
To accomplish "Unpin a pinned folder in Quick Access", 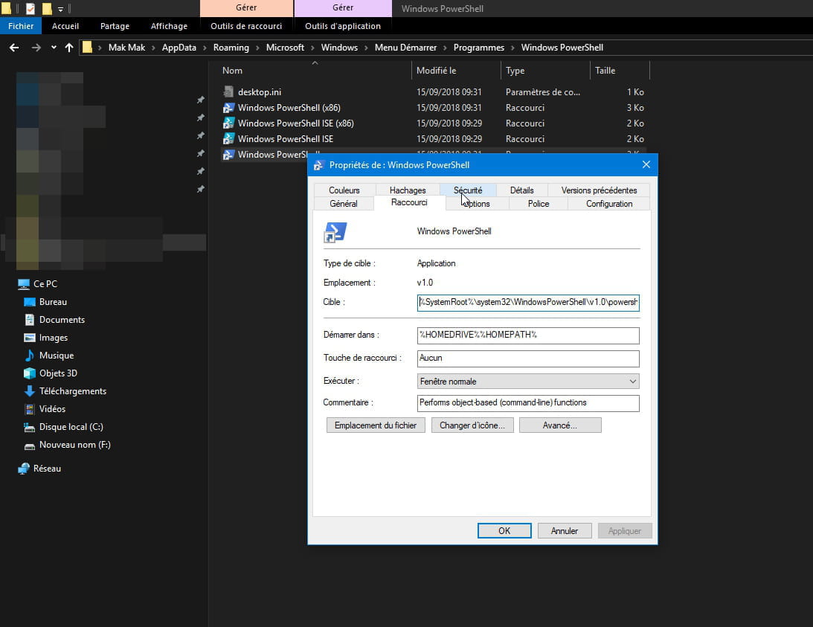I will (200, 100).
